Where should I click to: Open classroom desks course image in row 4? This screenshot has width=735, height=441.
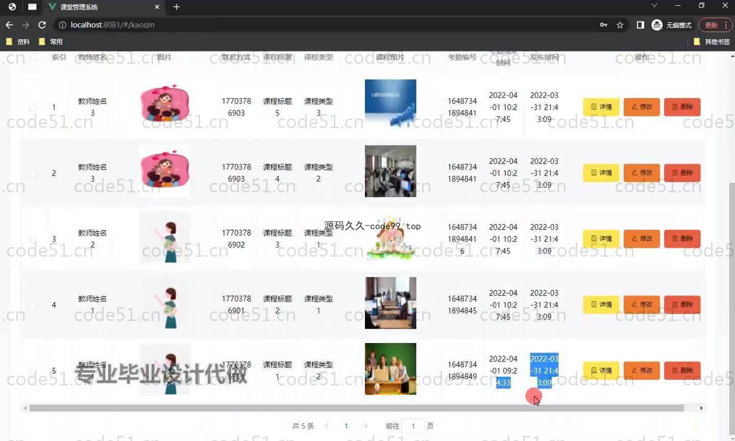click(390, 303)
